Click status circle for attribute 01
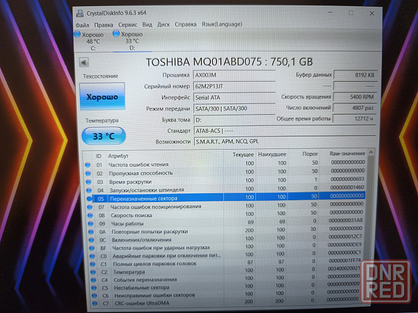 click(88, 164)
